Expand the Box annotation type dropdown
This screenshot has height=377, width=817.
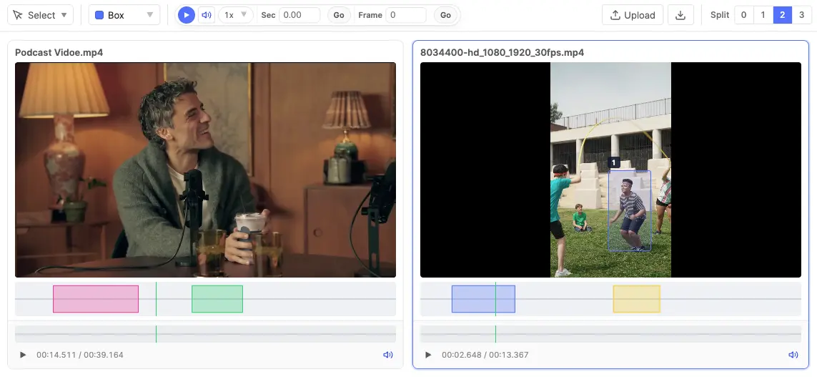(x=151, y=15)
